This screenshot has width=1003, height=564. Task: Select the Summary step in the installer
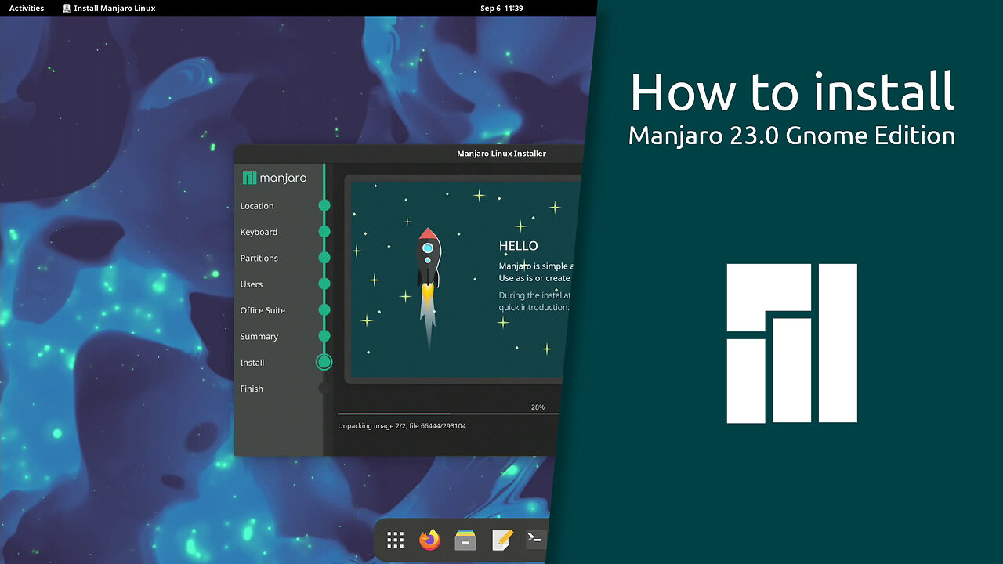coord(259,337)
